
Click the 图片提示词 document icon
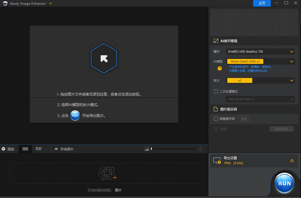[x=216, y=109]
